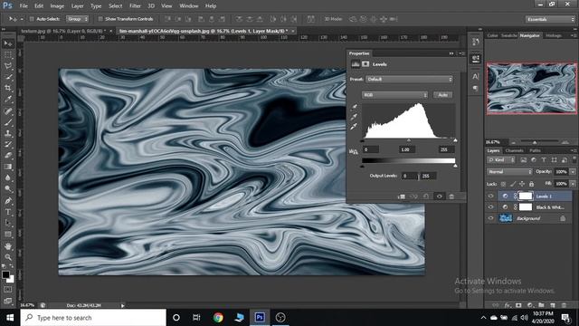Image resolution: width=579 pixels, height=326 pixels.
Task: Select the Path Selection tool
Action: click(8, 223)
